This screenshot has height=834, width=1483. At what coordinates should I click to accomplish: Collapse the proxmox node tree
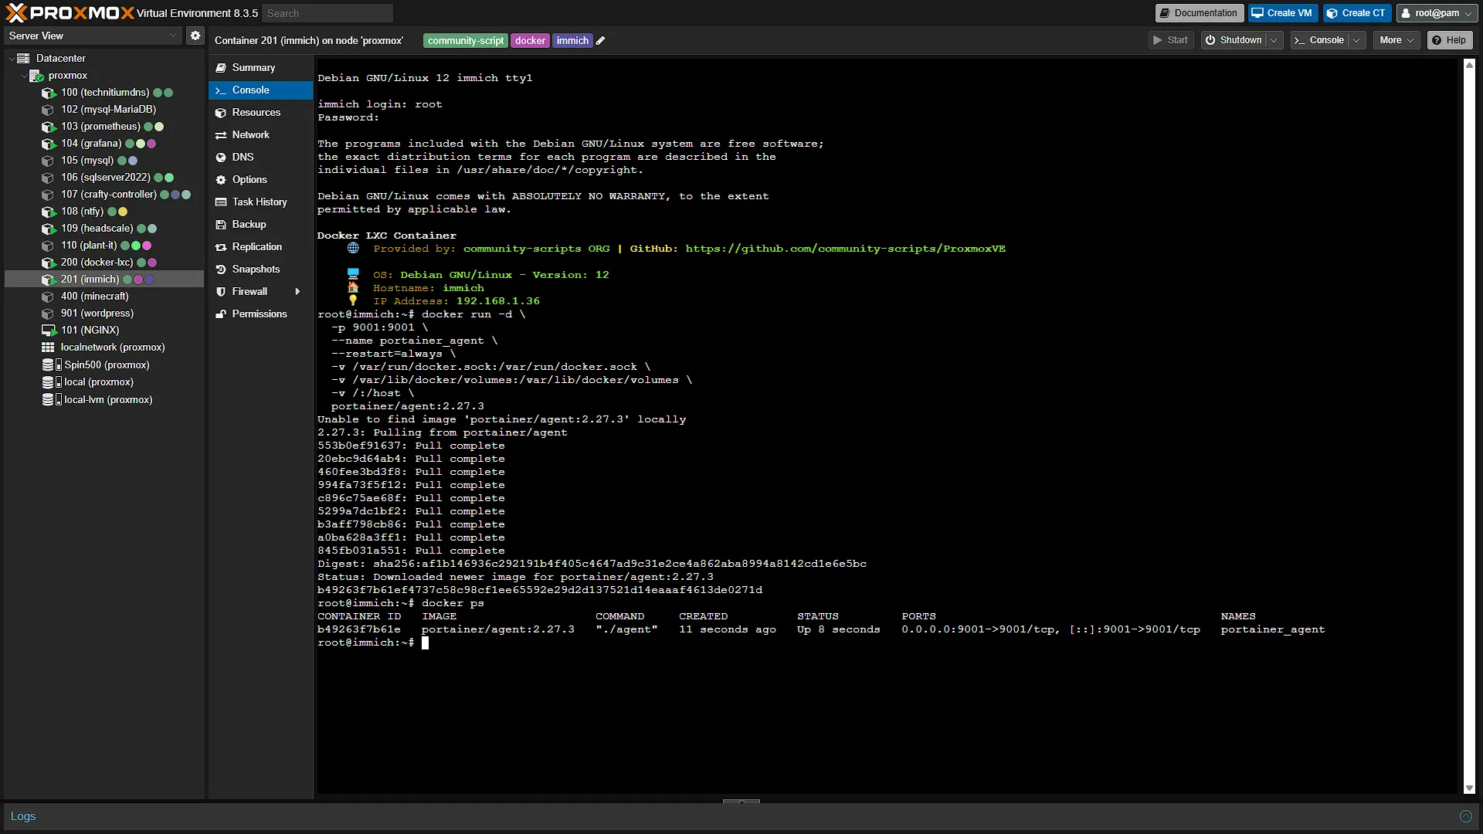click(x=24, y=76)
